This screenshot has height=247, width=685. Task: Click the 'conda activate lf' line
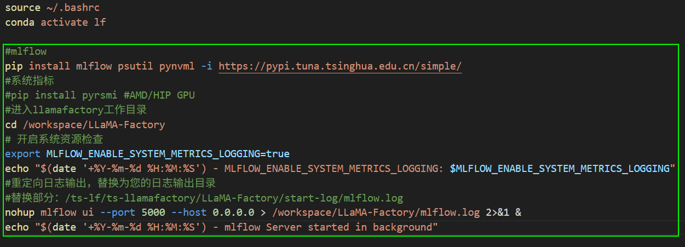coord(55,22)
